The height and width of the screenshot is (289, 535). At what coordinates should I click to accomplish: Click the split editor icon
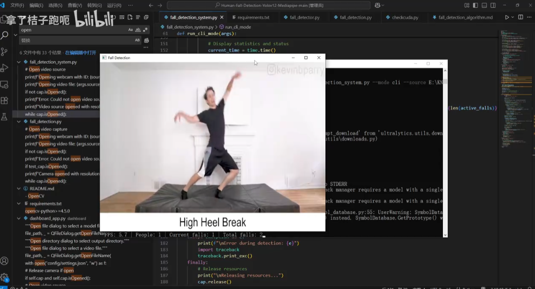[x=520, y=17]
